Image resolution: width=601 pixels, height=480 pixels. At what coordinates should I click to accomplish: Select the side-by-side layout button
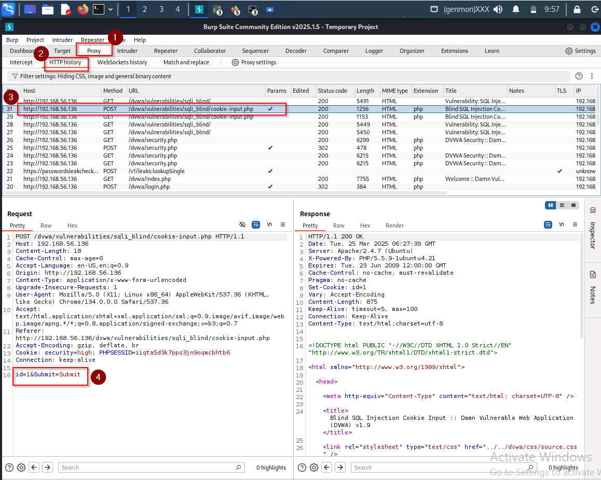[x=551, y=205]
